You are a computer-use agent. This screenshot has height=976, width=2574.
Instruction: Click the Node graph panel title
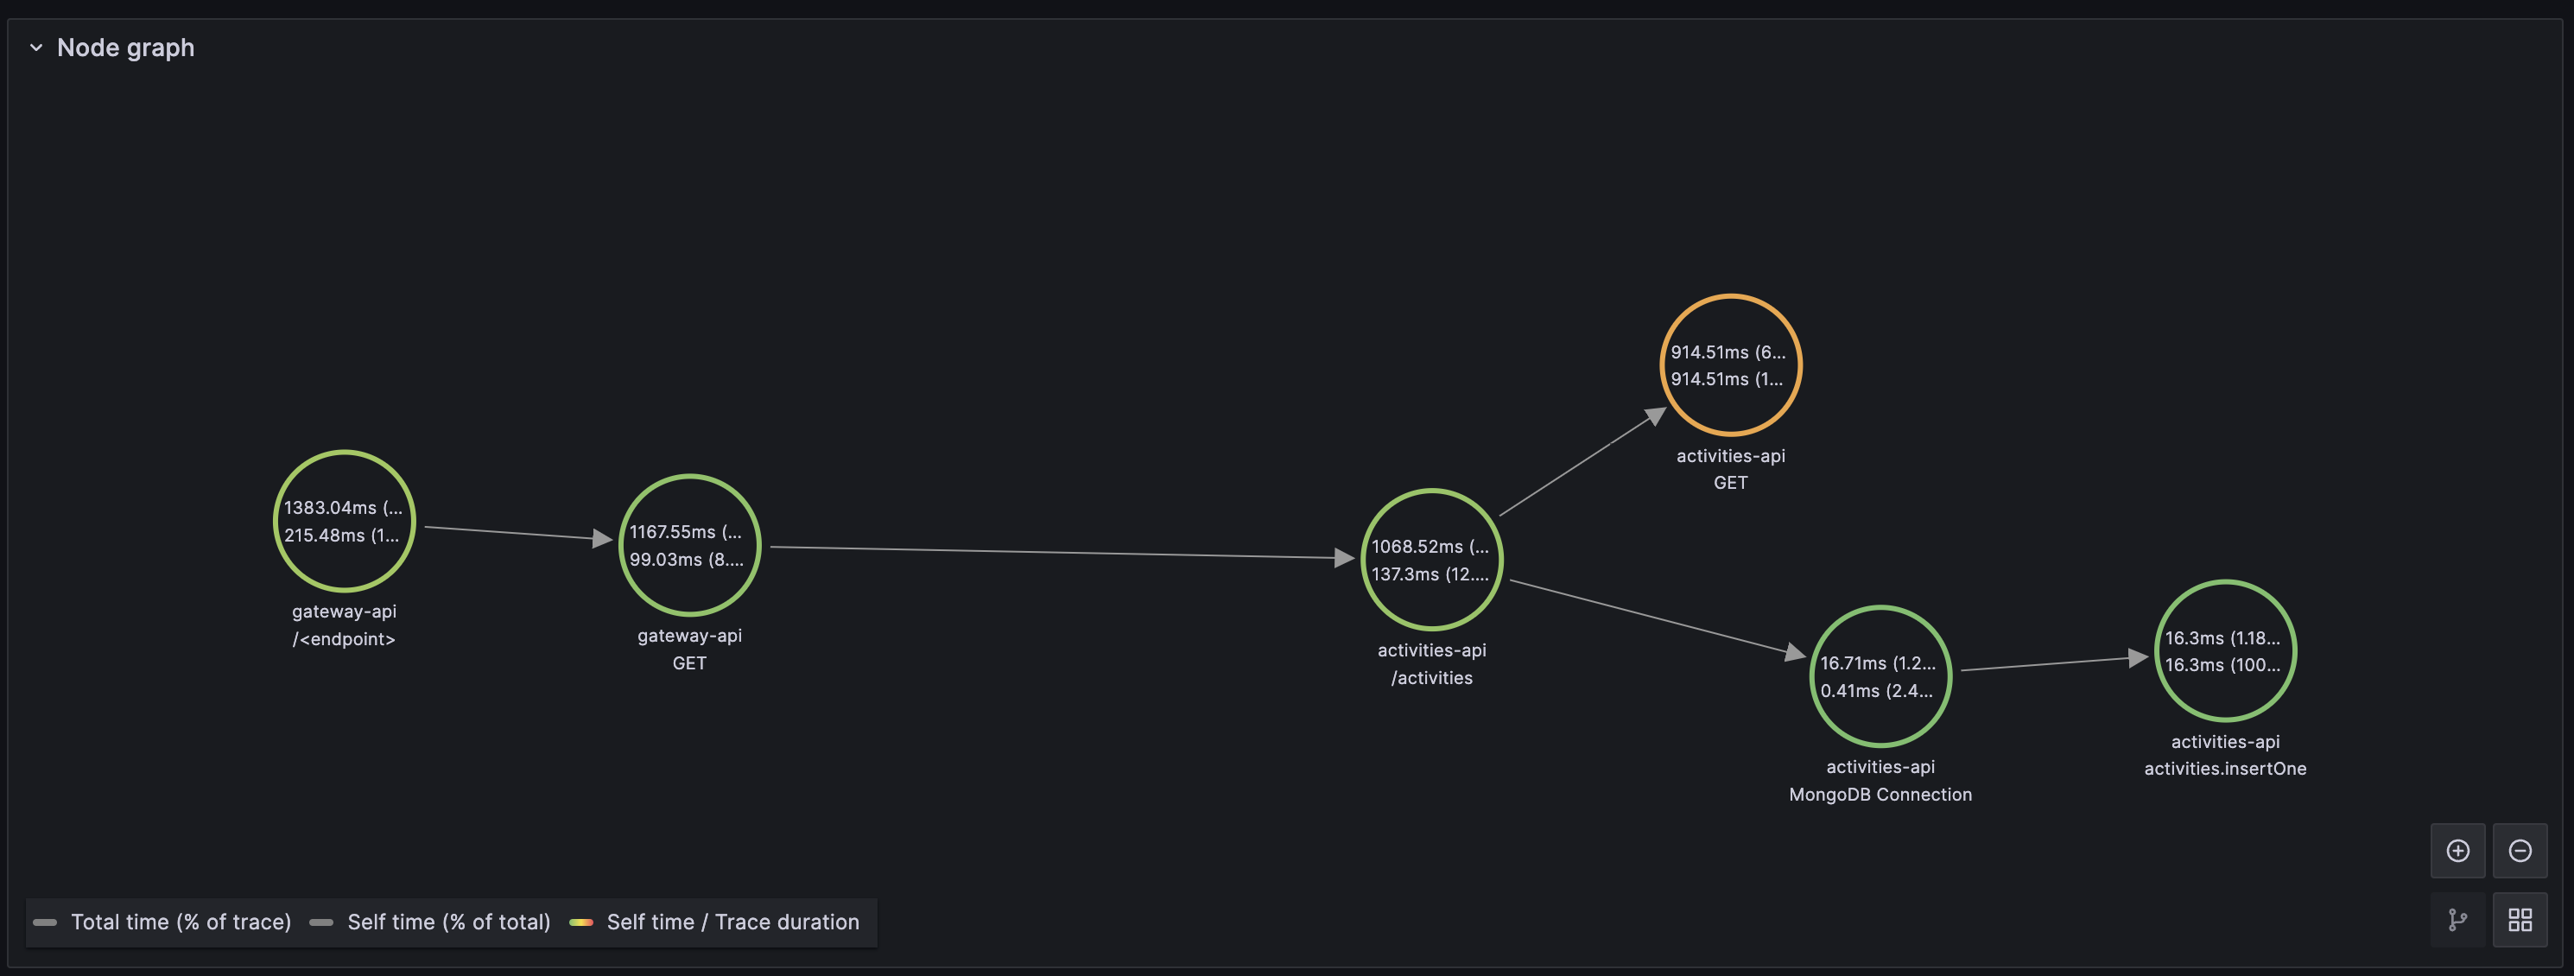coord(126,47)
